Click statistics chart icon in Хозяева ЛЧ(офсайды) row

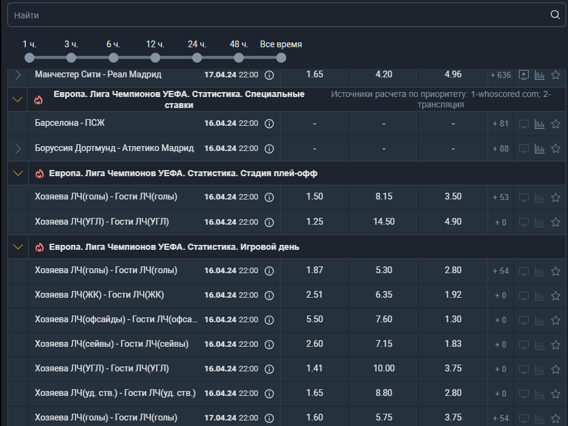540,320
